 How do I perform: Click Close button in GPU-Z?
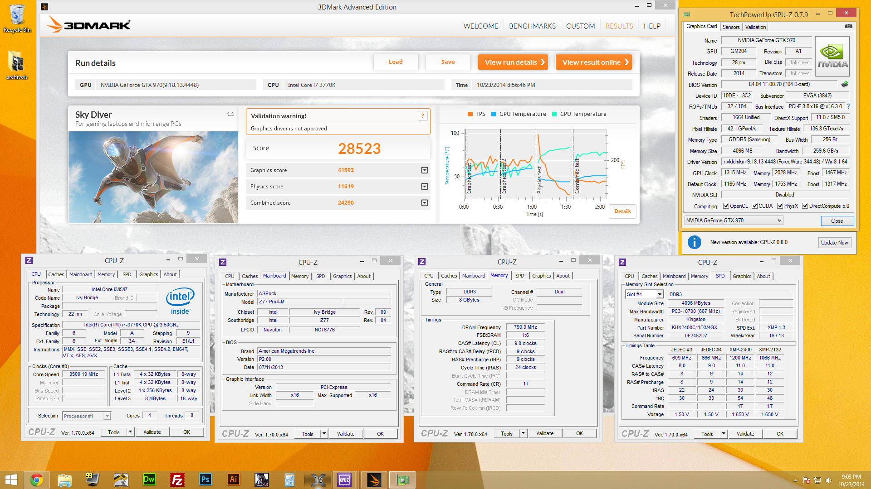[837, 221]
